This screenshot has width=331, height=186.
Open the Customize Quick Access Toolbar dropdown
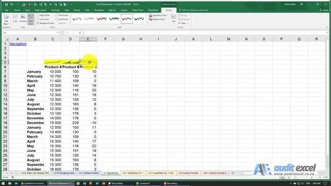click(71, 5)
